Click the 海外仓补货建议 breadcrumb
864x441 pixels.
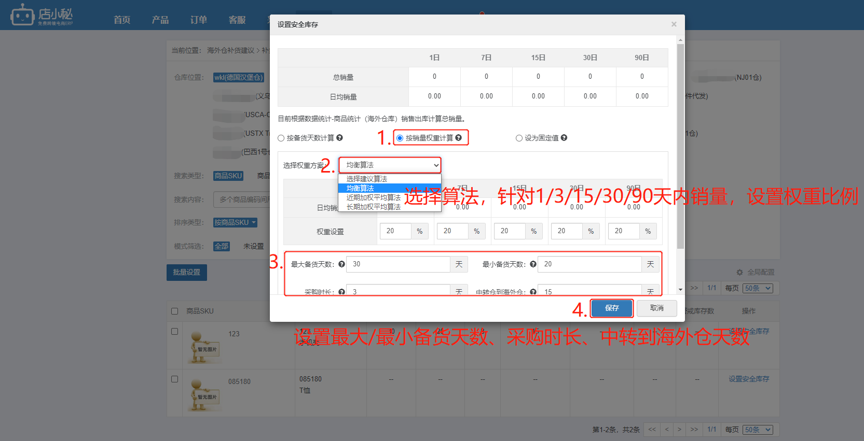tap(231, 50)
